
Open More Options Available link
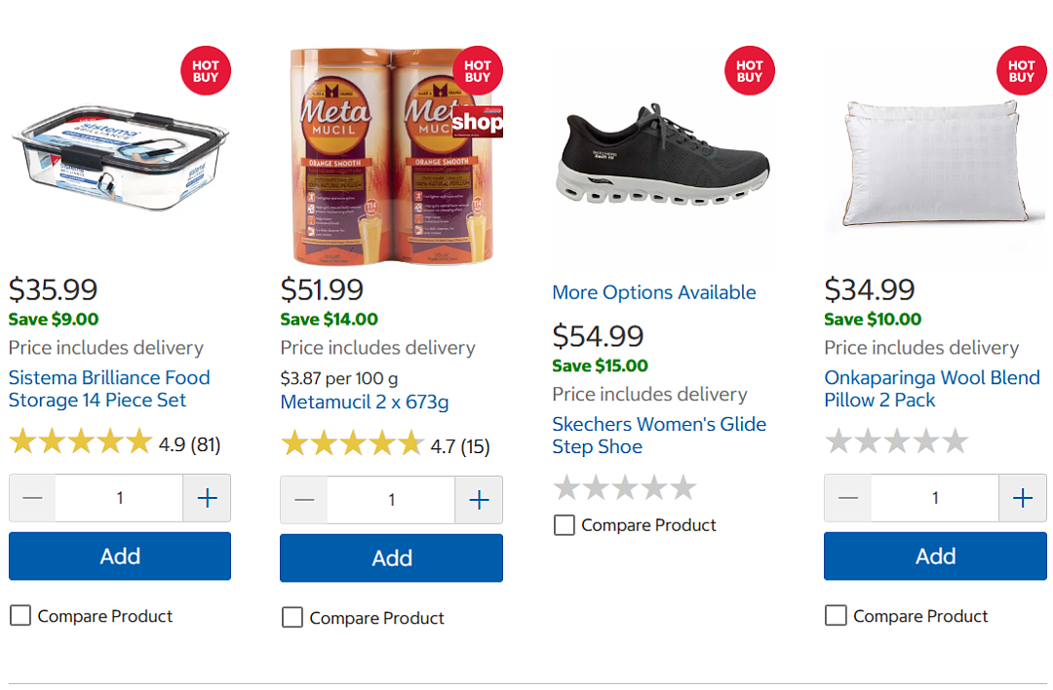tap(654, 292)
